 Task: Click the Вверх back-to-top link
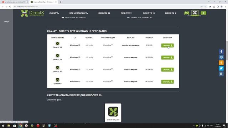[6, 21]
